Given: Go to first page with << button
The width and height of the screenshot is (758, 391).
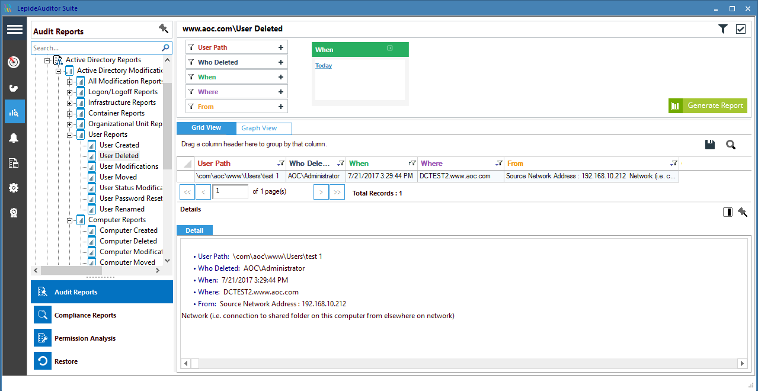Looking at the screenshot, I should [187, 192].
